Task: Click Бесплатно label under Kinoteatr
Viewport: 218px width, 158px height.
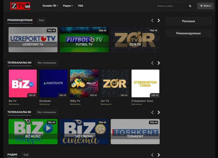Action: click(45, 104)
